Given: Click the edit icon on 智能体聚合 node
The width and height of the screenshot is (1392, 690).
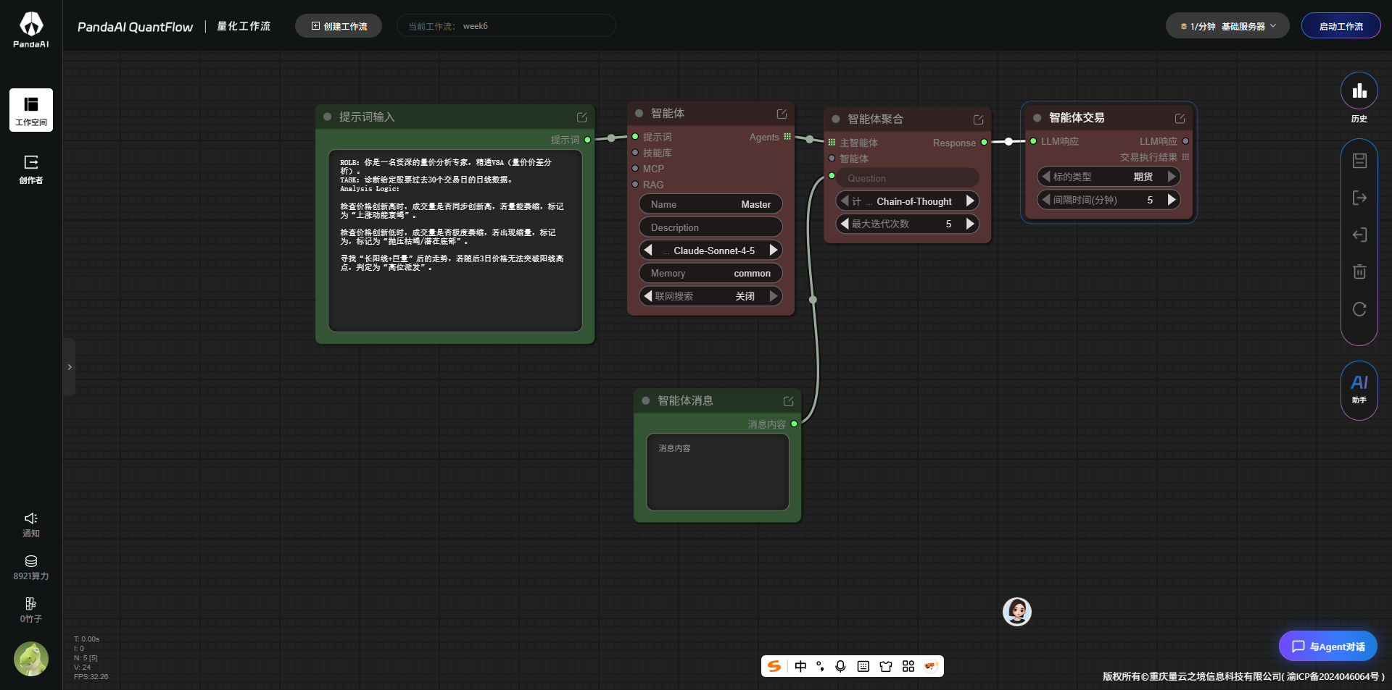Looking at the screenshot, I should tap(978, 119).
